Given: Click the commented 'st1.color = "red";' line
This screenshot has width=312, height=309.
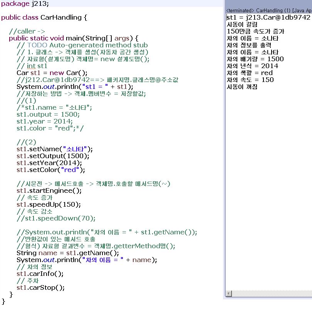Looking at the screenshot, I should click(x=50, y=129).
